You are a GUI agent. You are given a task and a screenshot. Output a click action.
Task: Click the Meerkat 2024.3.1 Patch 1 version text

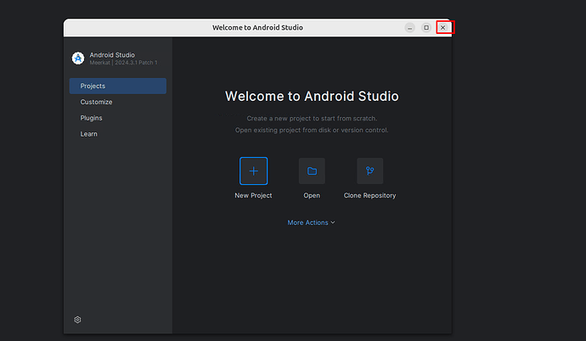[123, 63]
